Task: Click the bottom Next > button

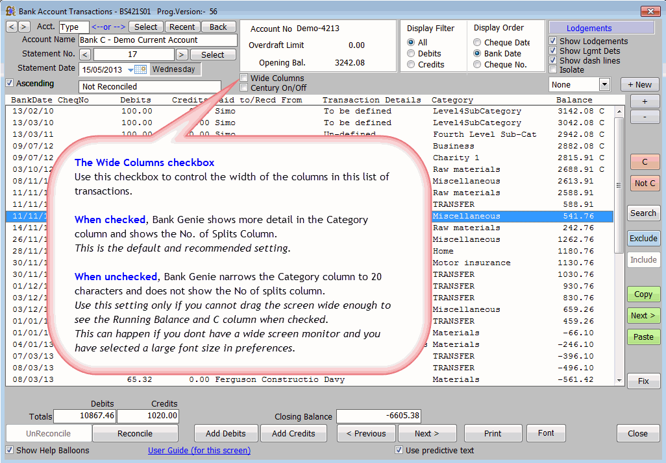Action: coord(427,433)
